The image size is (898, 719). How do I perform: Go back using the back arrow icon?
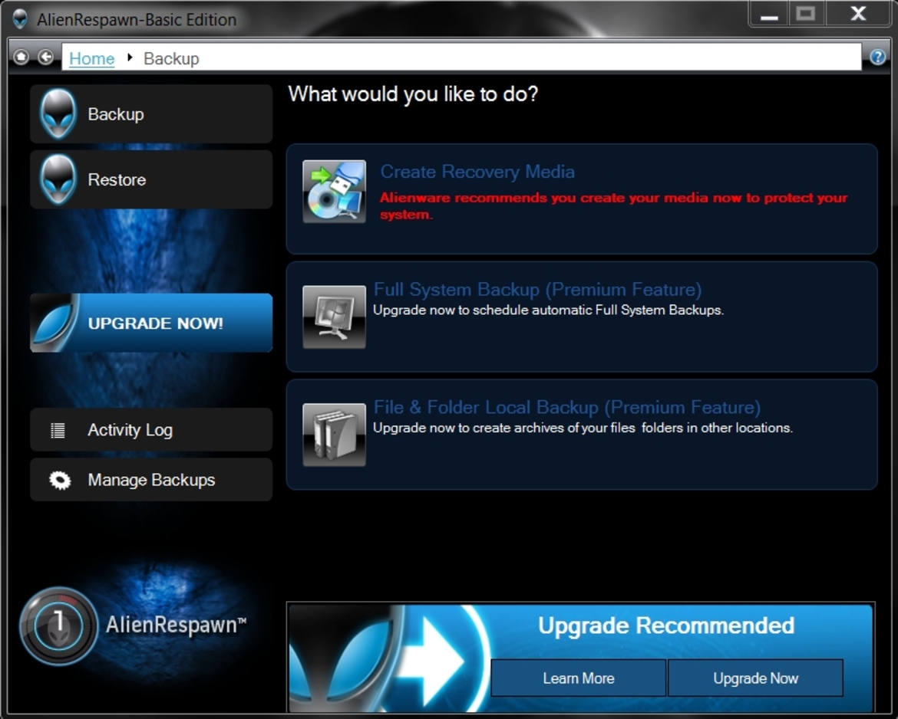pos(46,57)
